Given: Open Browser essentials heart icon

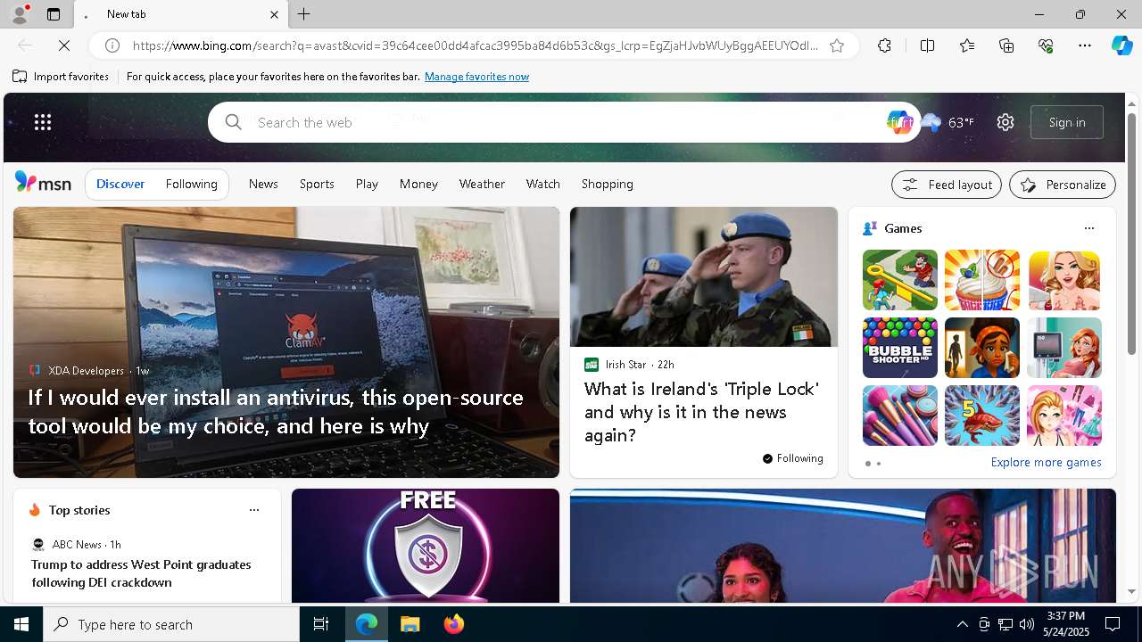Looking at the screenshot, I should pos(1046,45).
